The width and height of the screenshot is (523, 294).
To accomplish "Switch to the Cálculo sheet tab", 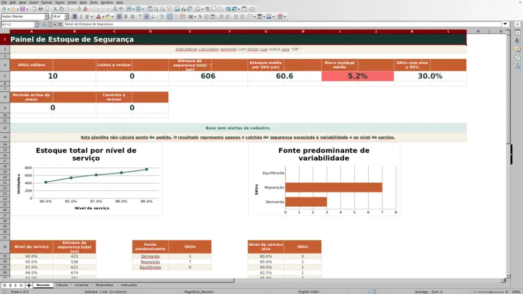I will 62,285.
